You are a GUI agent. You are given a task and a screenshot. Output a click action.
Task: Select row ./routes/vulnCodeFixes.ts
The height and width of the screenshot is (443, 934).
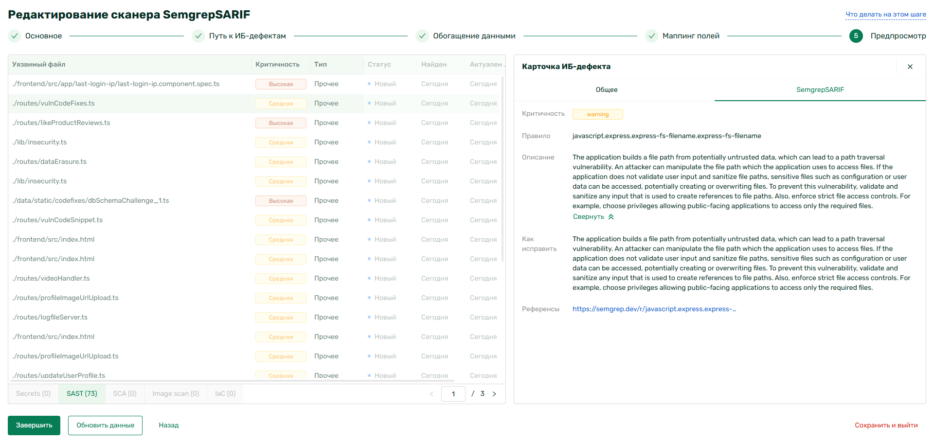tap(254, 104)
